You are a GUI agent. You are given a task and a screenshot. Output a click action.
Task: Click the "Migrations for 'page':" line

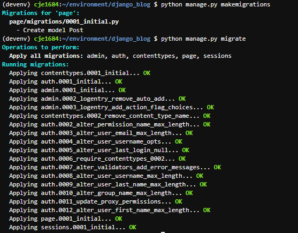[x=41, y=13]
